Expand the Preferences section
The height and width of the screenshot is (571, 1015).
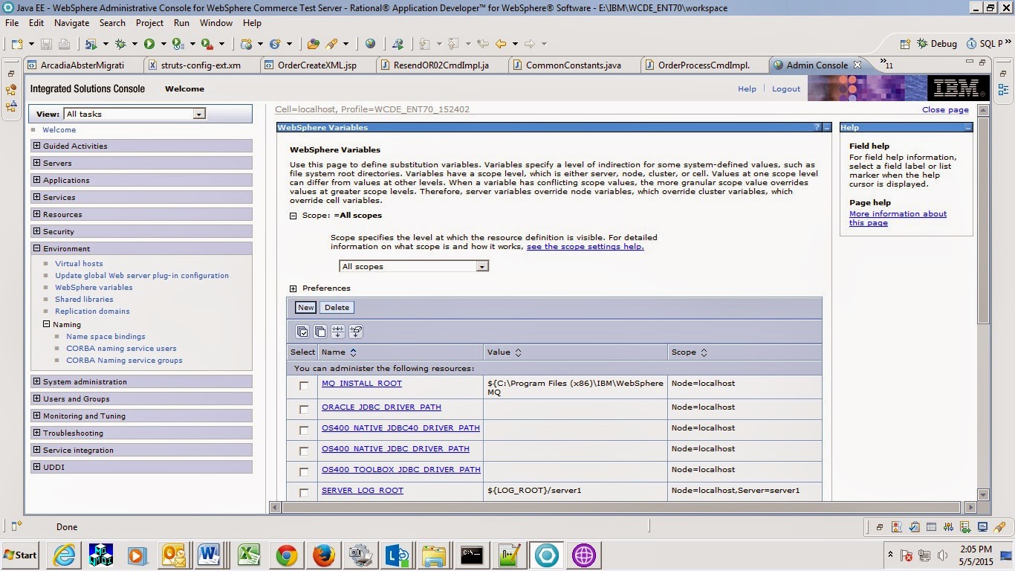pyautogui.click(x=294, y=288)
